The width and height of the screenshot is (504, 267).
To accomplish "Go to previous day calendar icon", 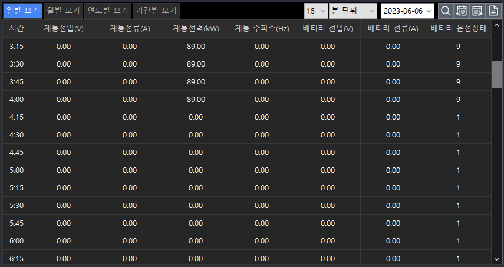I will (461, 11).
